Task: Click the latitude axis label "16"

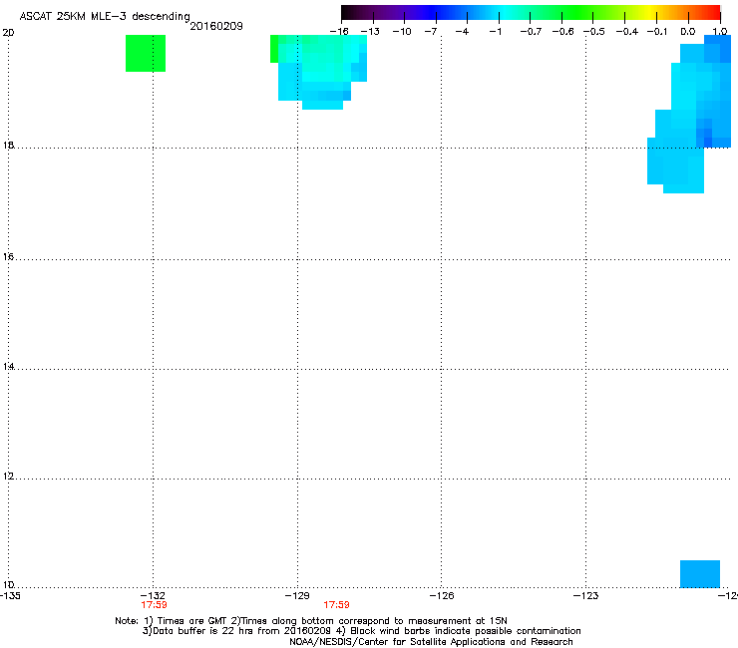Action: click(8, 257)
